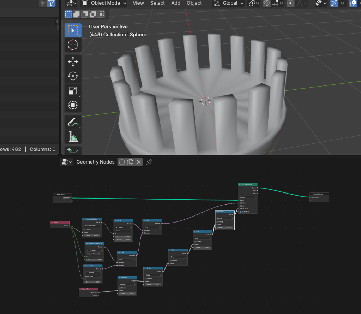Duplicate the Geometry Nodes node group

(x=130, y=162)
